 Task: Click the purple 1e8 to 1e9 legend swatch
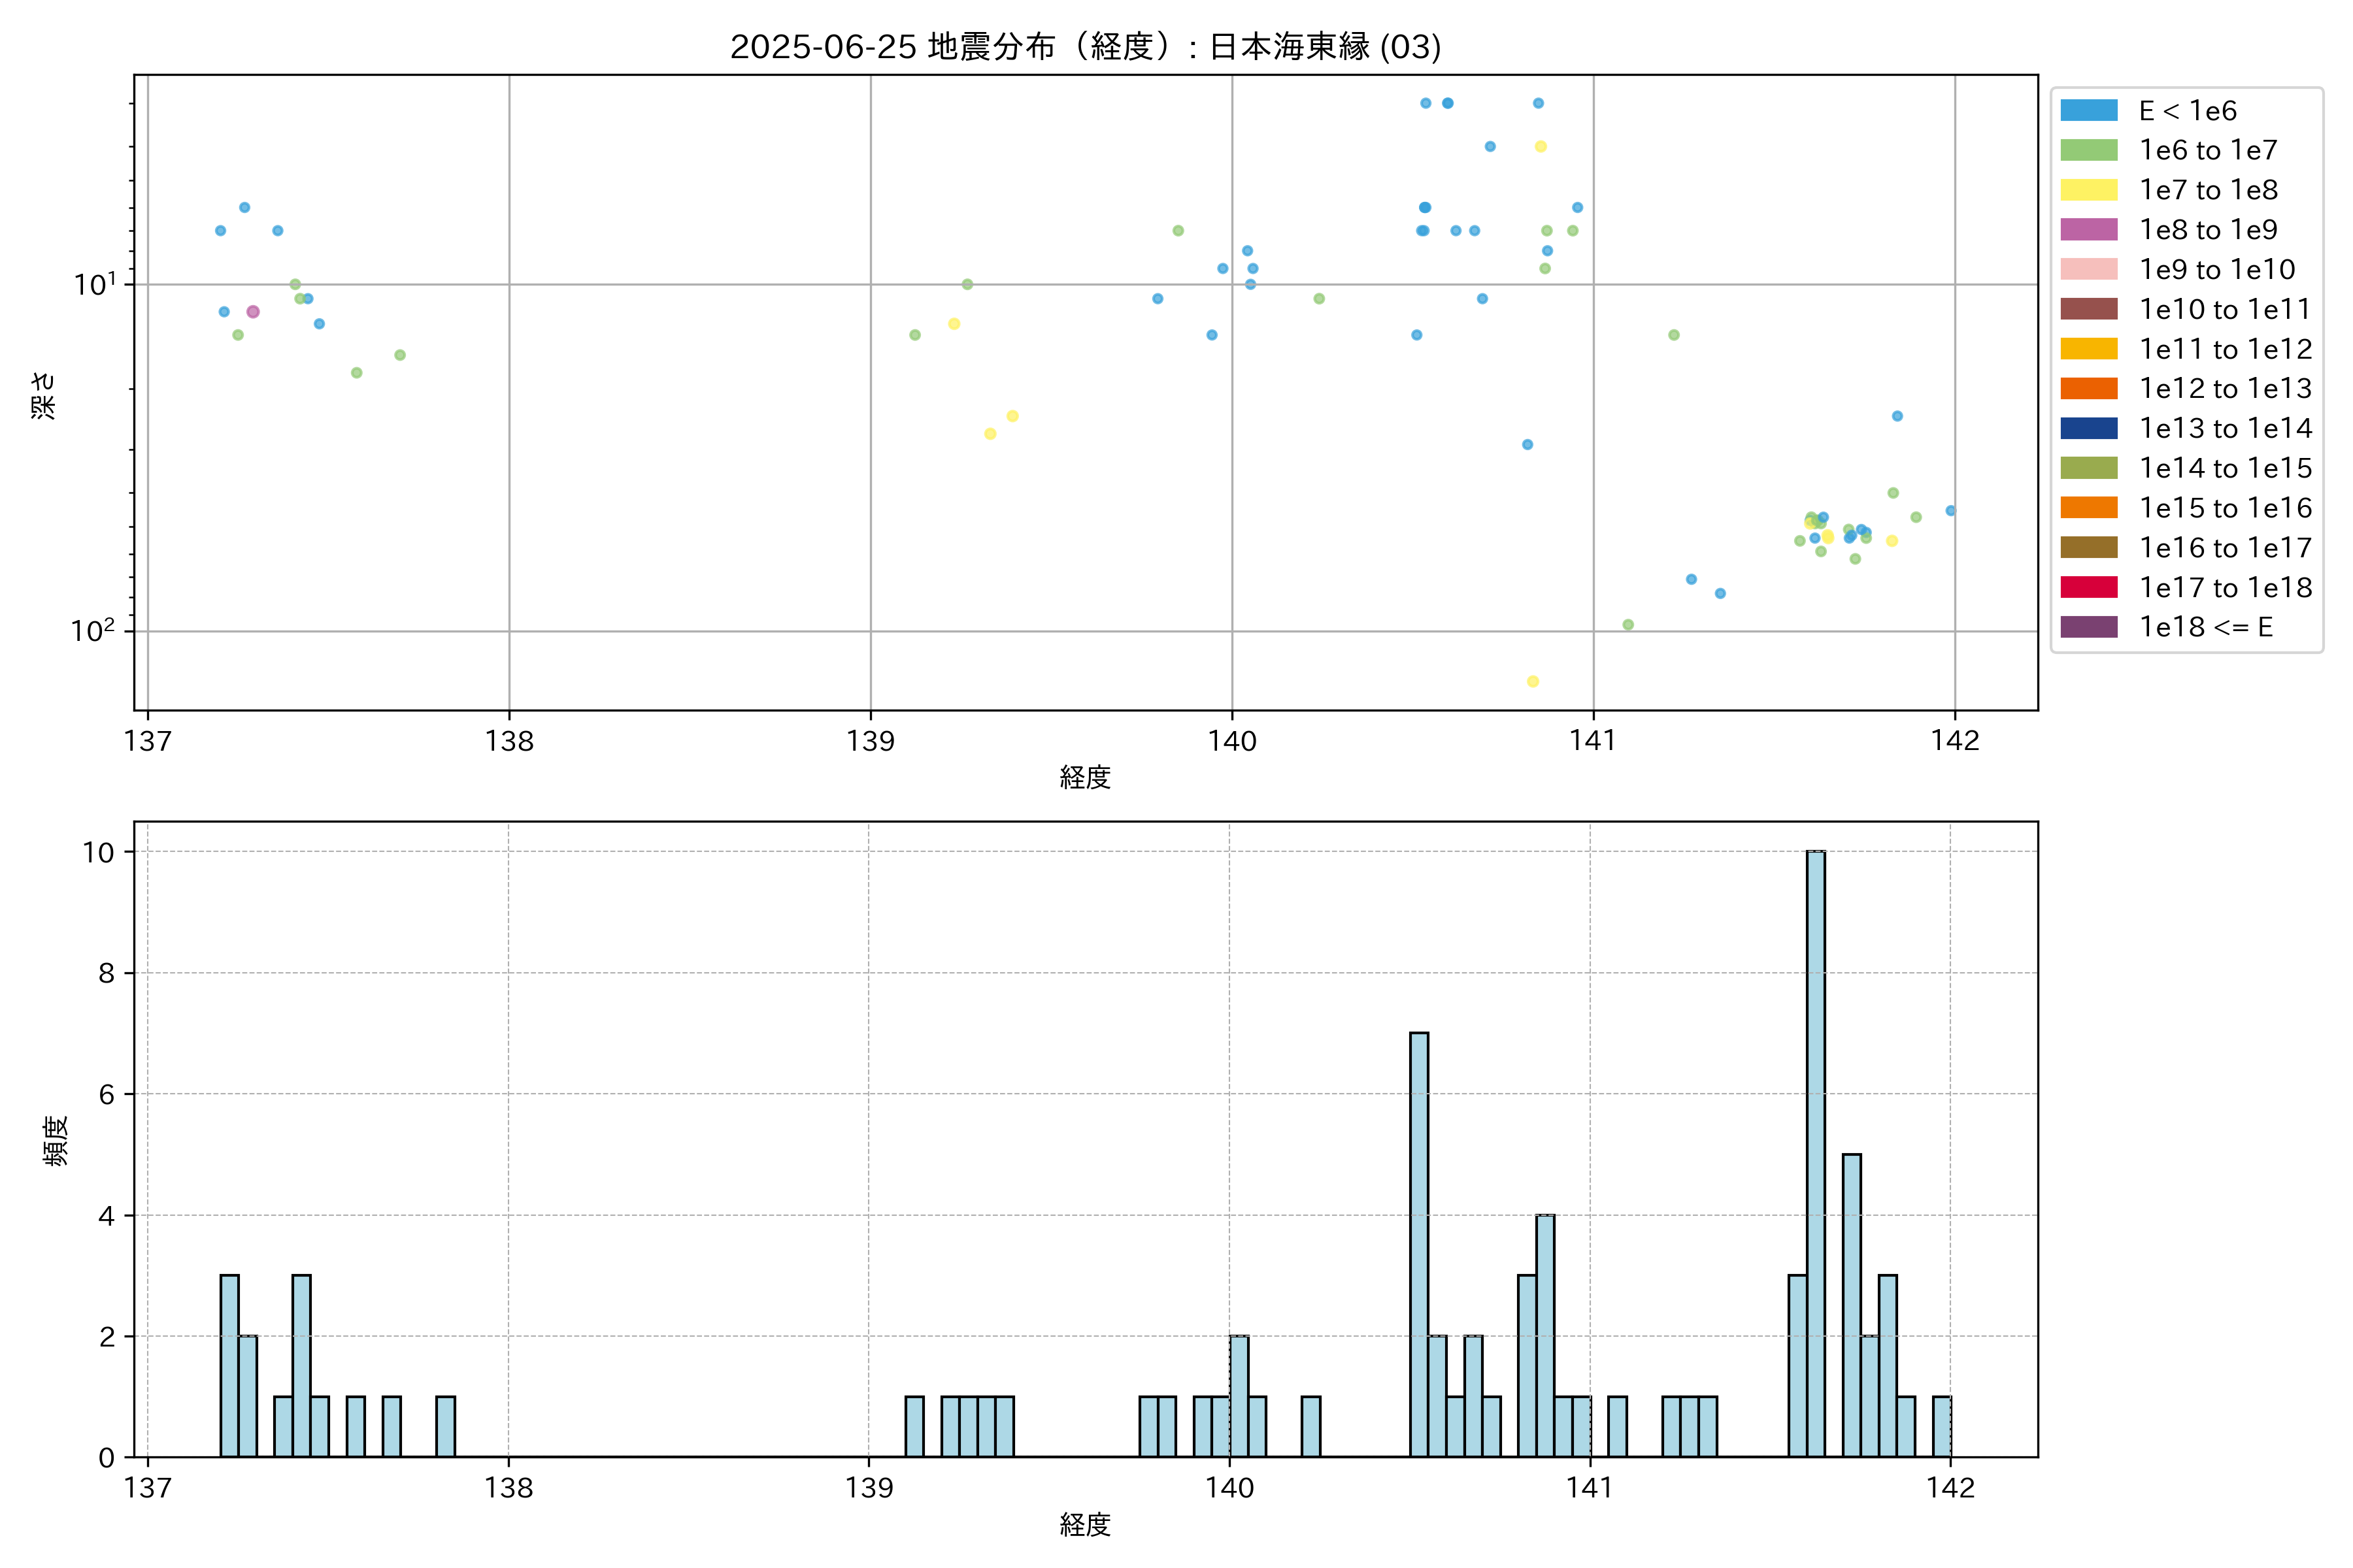pyautogui.click(x=2088, y=230)
